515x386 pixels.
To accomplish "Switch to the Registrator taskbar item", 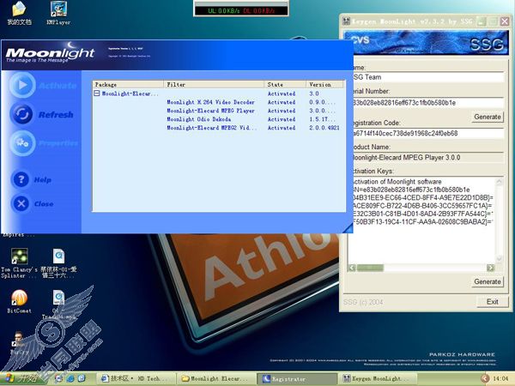I will point(297,379).
